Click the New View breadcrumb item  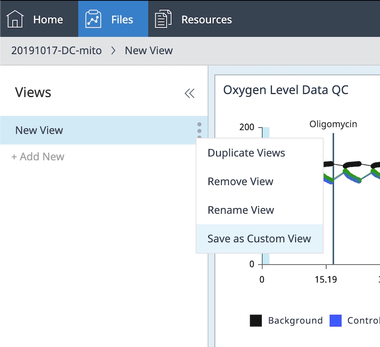[149, 51]
